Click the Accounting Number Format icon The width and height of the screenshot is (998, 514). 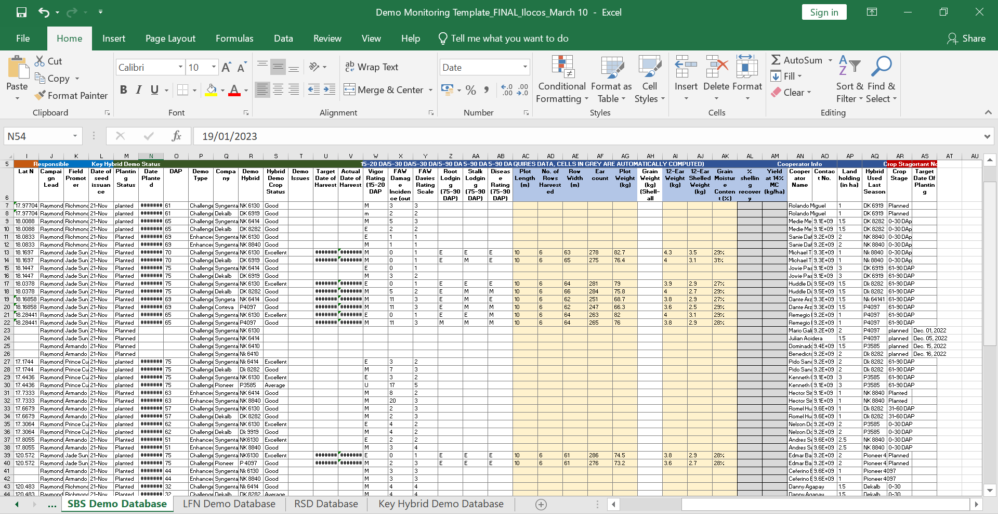447,89
